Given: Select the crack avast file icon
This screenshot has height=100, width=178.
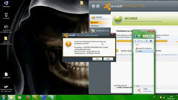Looking at the screenshot, I should pos(6,75).
